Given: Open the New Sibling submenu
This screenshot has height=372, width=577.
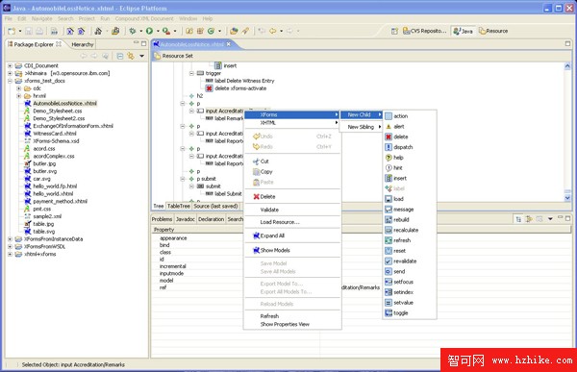Looking at the screenshot, I should coord(362,127).
